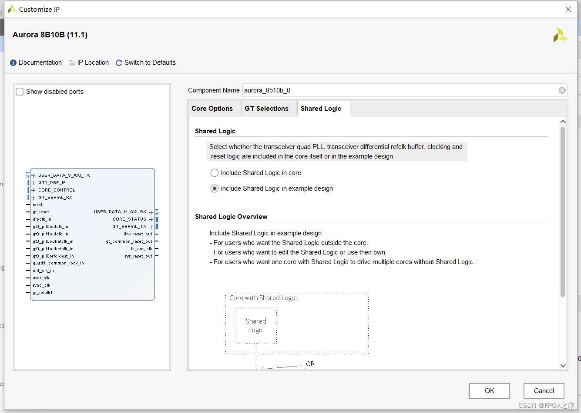Click the Shared Logic Overview heading

[231, 217]
